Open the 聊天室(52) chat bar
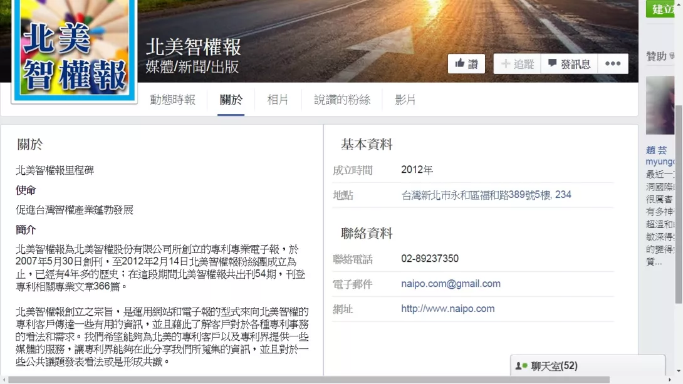 [x=588, y=366]
